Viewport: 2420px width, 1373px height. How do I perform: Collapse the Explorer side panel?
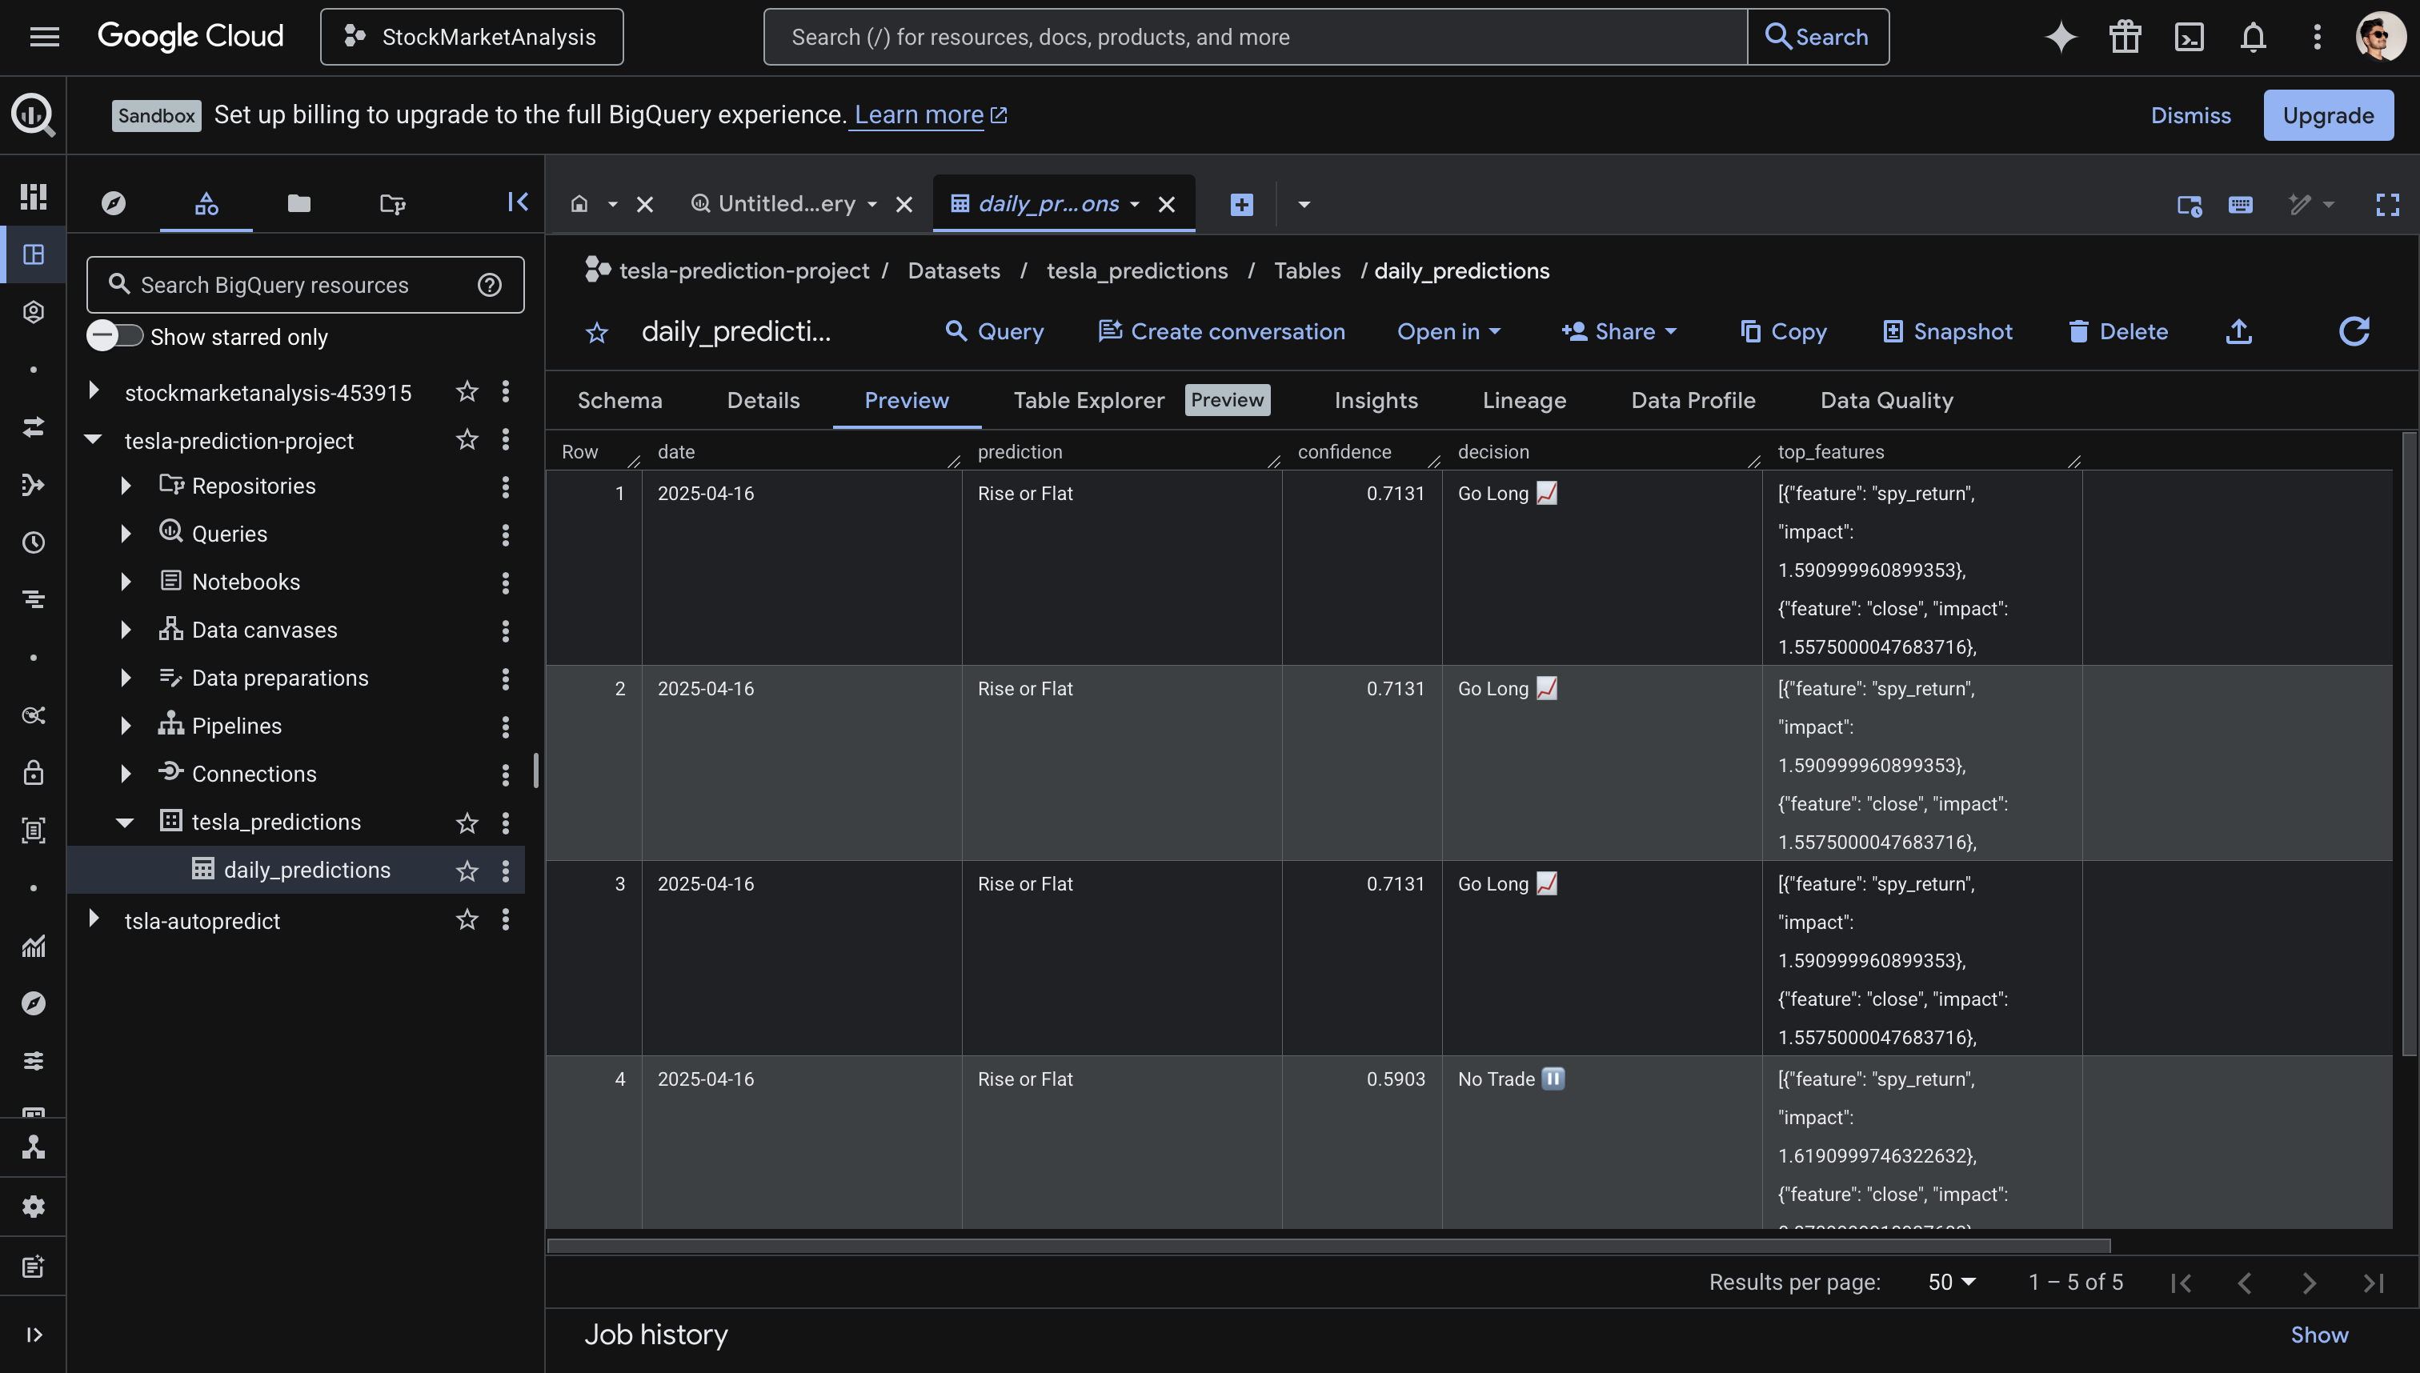pos(518,202)
